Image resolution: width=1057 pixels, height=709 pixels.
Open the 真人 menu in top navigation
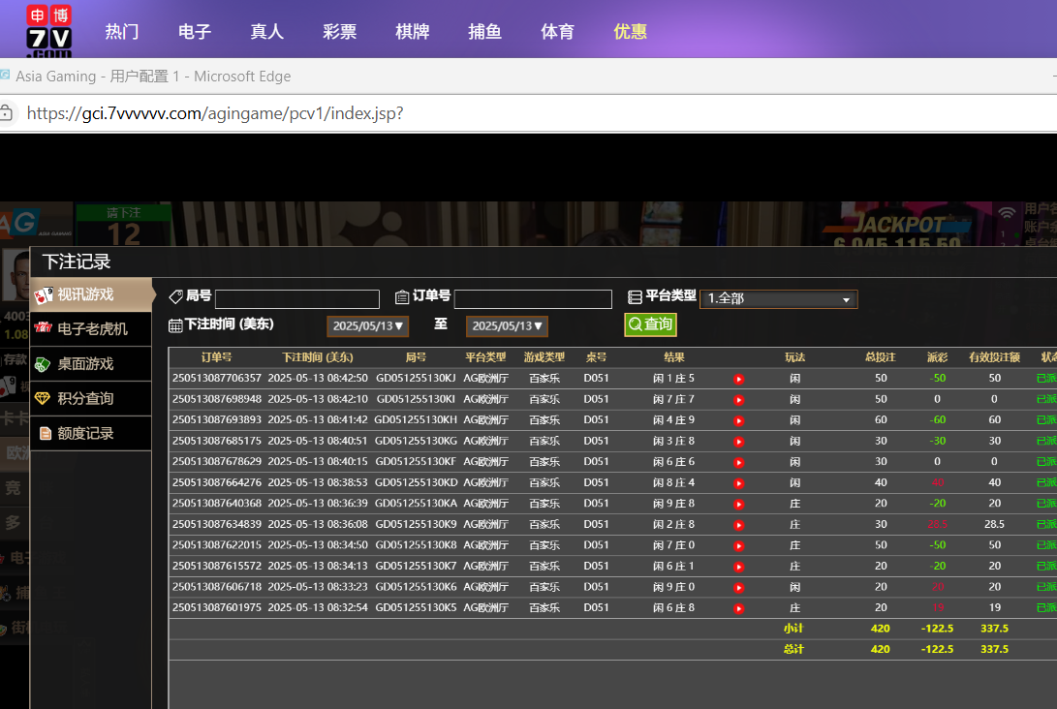click(266, 31)
